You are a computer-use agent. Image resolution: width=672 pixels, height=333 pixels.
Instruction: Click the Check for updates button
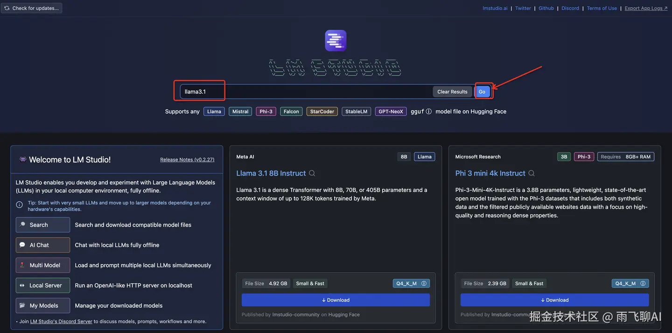coord(31,8)
